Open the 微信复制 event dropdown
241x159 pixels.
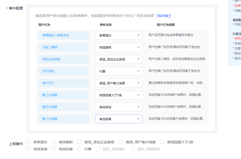coord(119,47)
